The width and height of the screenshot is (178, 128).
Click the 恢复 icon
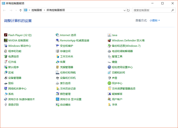coord(58,62)
